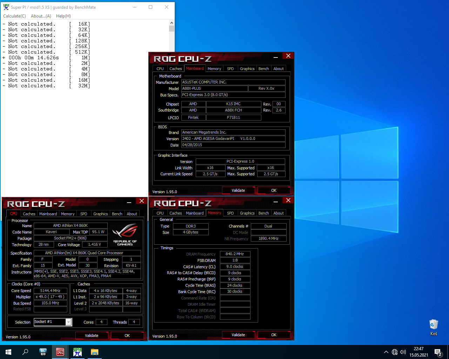Open the Calculate(C) menu

click(14, 16)
